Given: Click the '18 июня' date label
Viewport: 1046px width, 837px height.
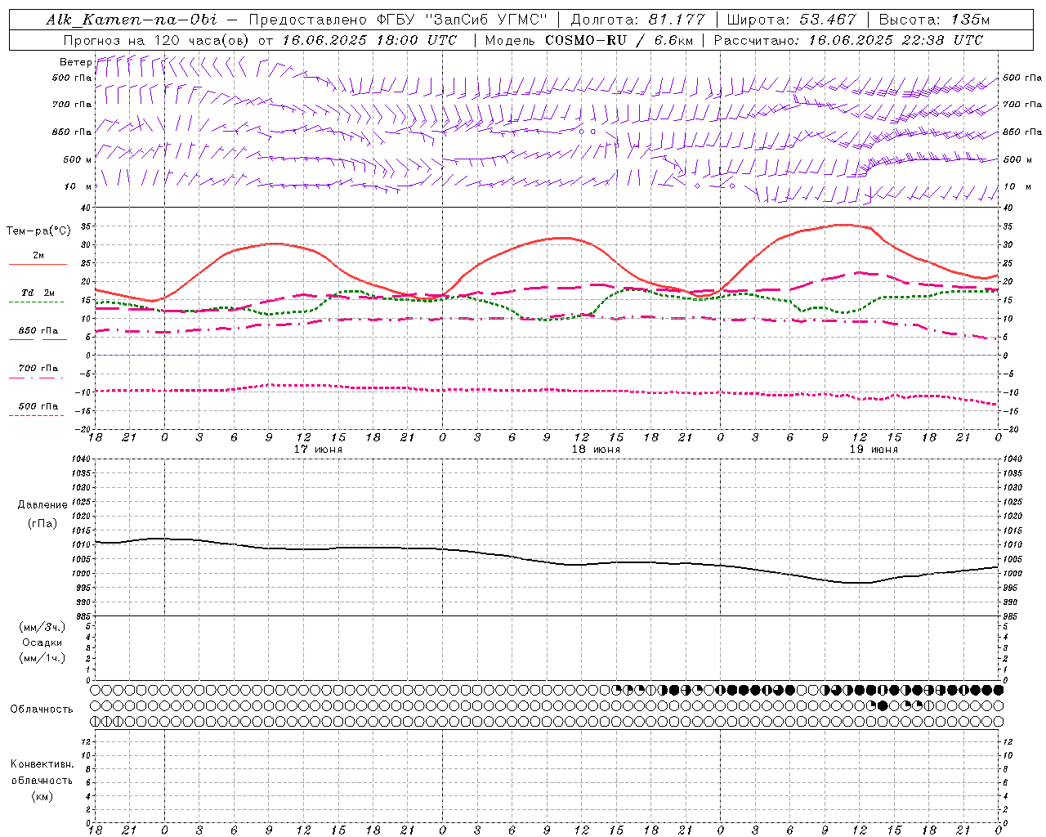Looking at the screenshot, I should (x=596, y=450).
